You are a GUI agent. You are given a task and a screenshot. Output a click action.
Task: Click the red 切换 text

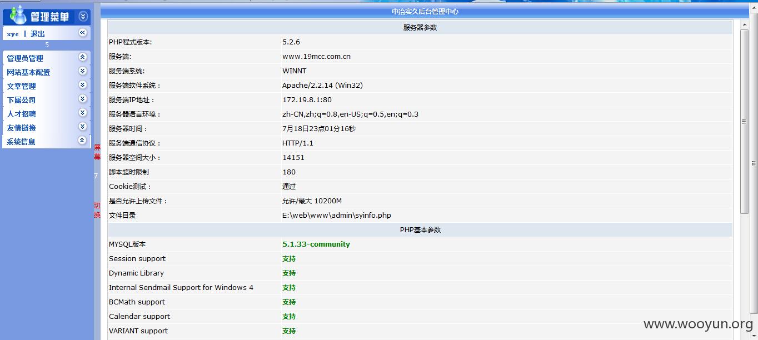97,210
